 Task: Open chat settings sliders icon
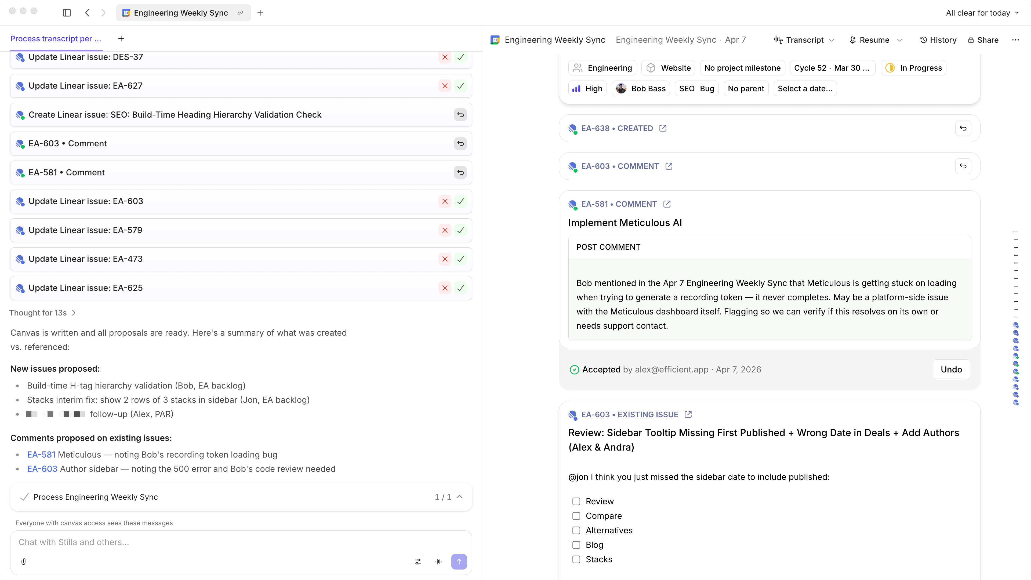tap(418, 561)
